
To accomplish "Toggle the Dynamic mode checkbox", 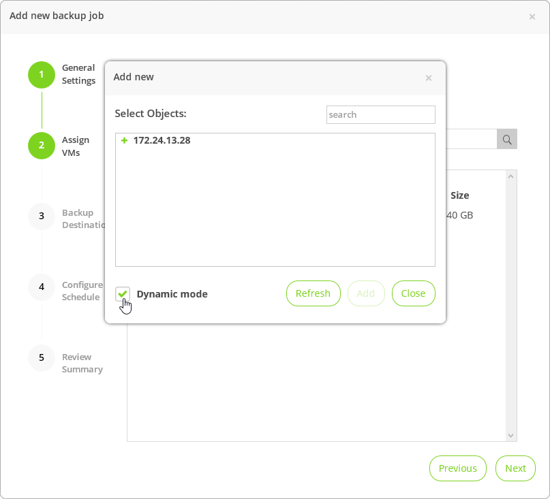I will coord(123,294).
